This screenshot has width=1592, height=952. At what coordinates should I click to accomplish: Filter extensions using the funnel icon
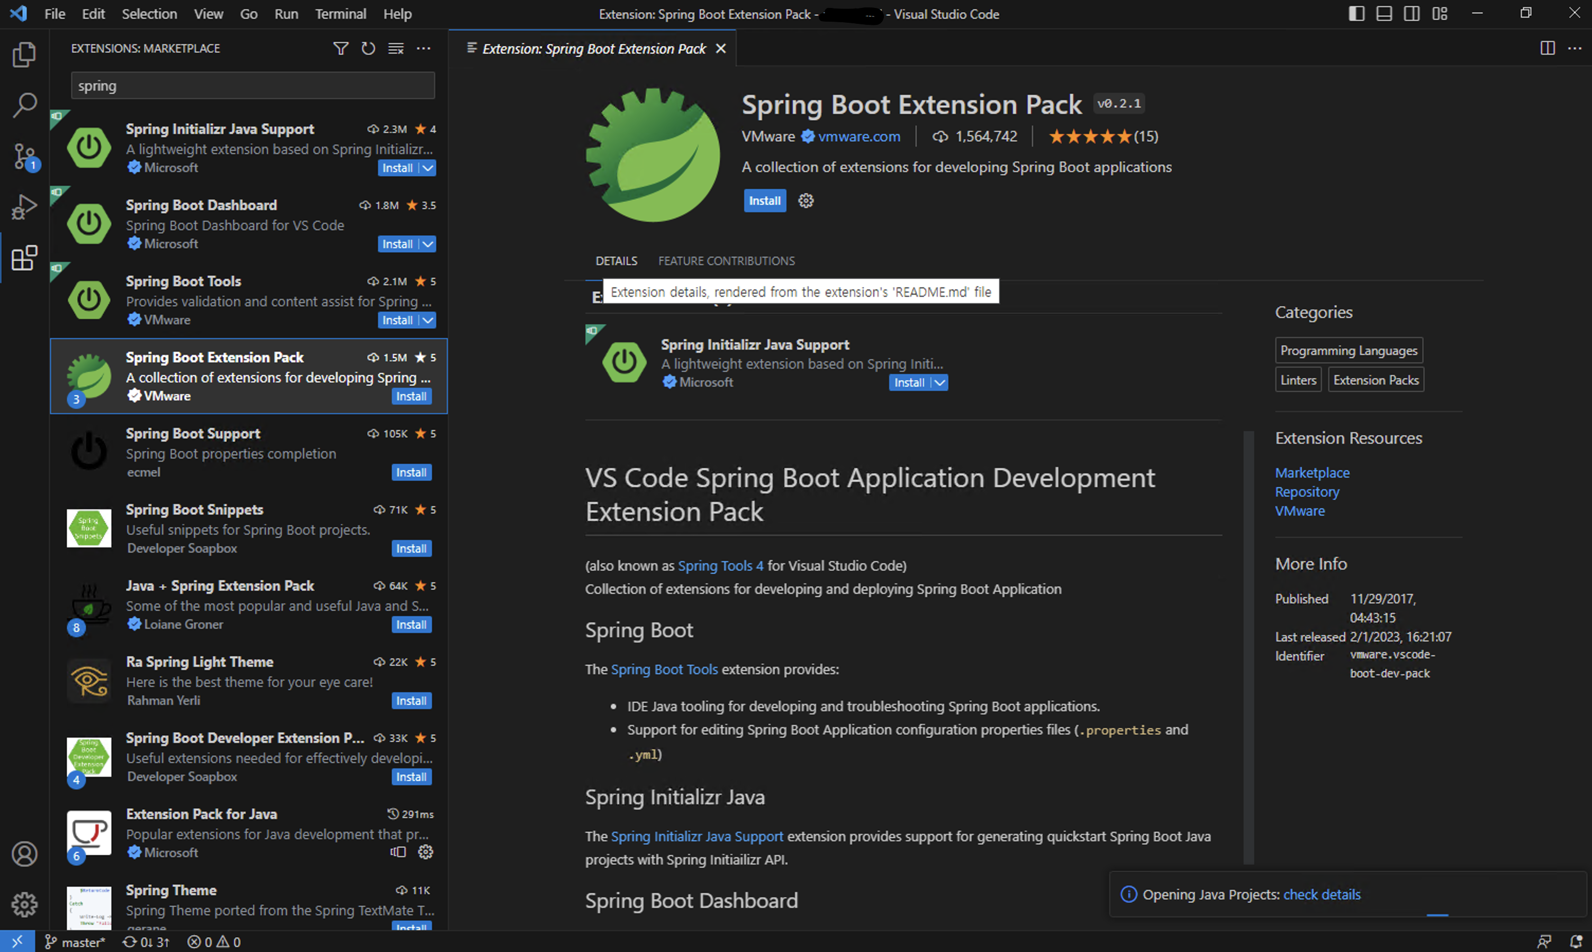tap(341, 48)
